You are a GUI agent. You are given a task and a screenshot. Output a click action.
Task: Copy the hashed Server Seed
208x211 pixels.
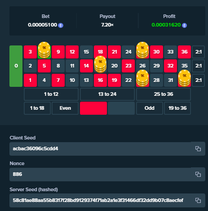pos(198,200)
